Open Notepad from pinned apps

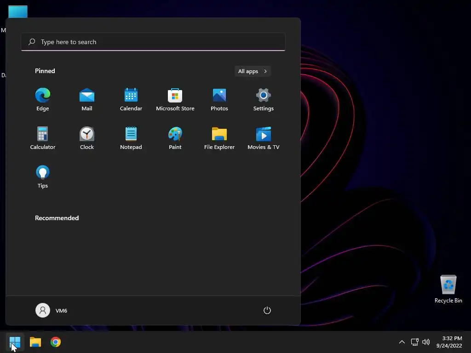click(131, 138)
